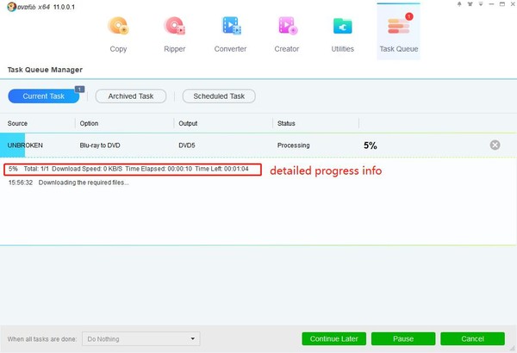Viewport: 517px width, 353px height.
Task: Open the Copy module
Action: pos(119,34)
